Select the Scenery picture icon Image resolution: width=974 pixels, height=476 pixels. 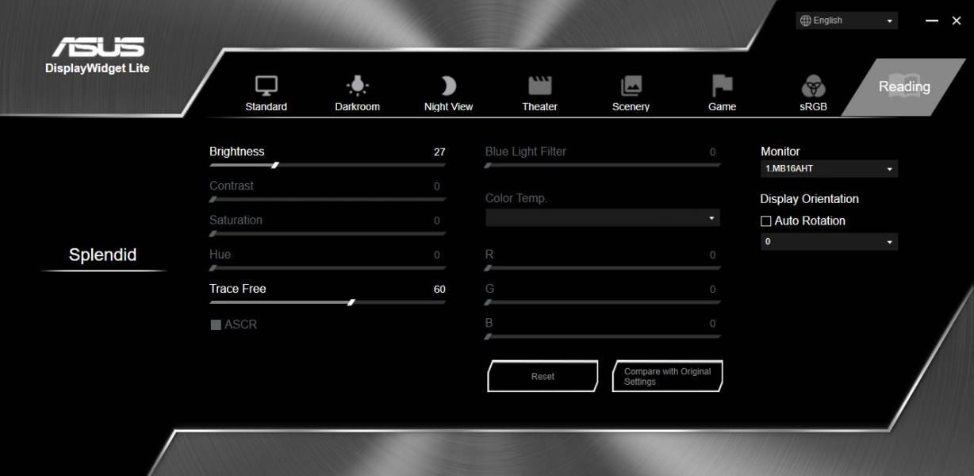tap(631, 86)
